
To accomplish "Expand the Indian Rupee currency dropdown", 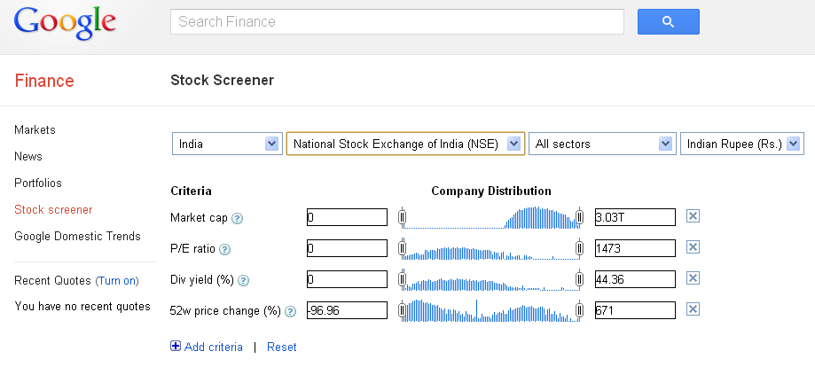I will pos(741,144).
